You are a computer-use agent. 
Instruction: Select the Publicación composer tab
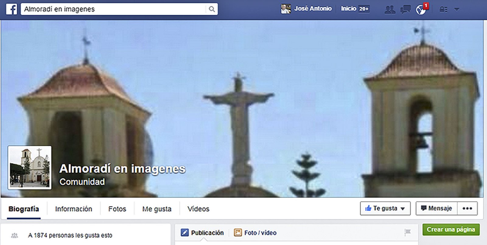202,233
